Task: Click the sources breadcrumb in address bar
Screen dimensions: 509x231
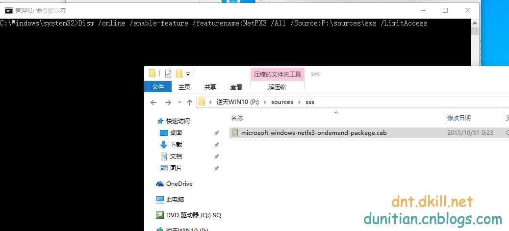Action: [x=282, y=102]
